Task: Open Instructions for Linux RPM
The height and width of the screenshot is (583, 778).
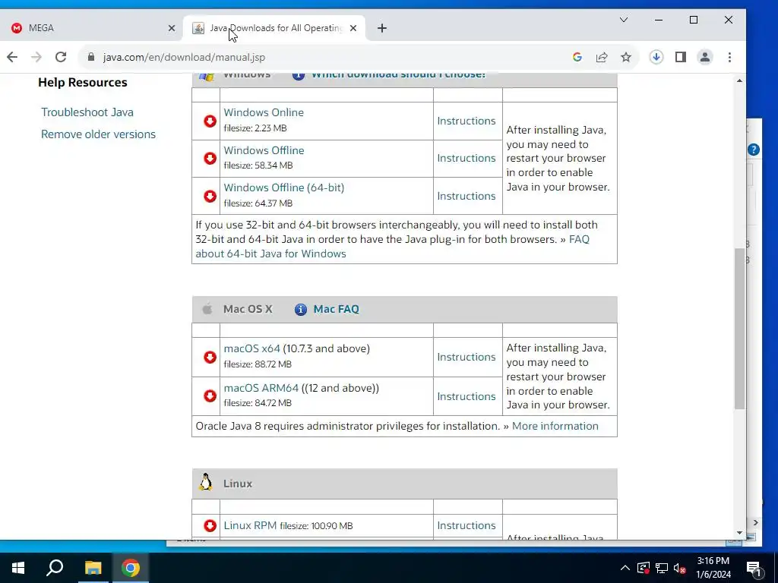Action: point(466,525)
